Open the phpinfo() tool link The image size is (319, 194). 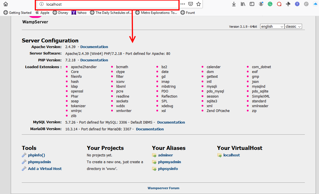36,155
